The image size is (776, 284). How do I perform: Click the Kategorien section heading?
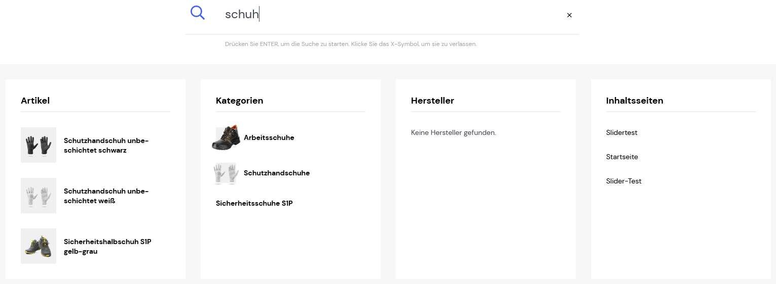[x=240, y=101]
